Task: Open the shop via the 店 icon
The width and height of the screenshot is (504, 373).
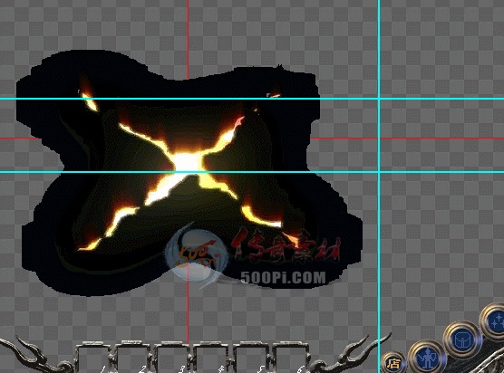Action: [393, 363]
